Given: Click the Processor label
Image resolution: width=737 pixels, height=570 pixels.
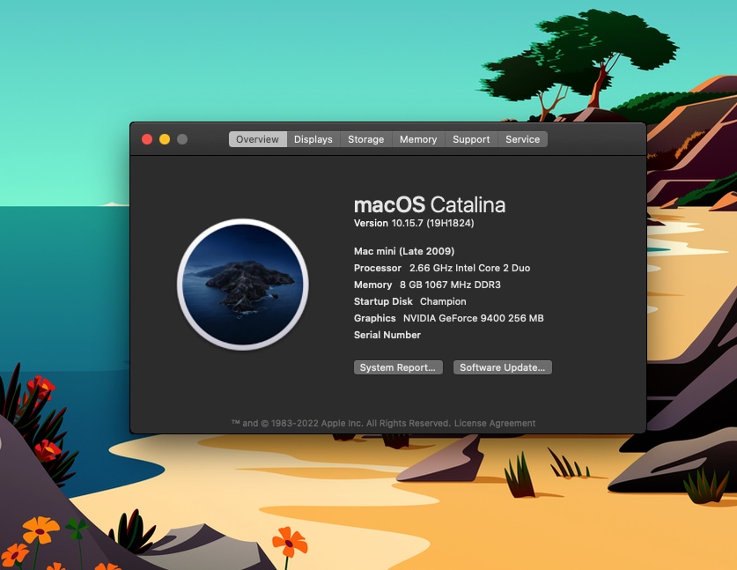Looking at the screenshot, I should [x=378, y=268].
